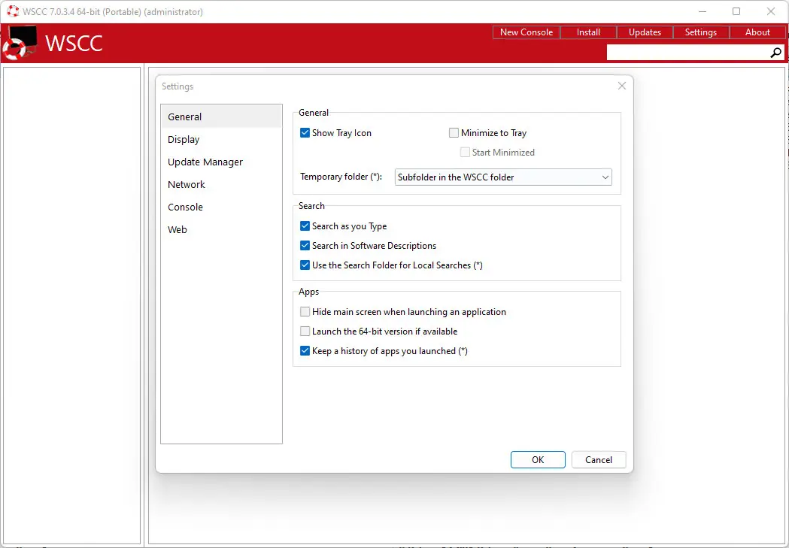
Task: Open the Temporary folder dropdown
Action: pyautogui.click(x=503, y=177)
